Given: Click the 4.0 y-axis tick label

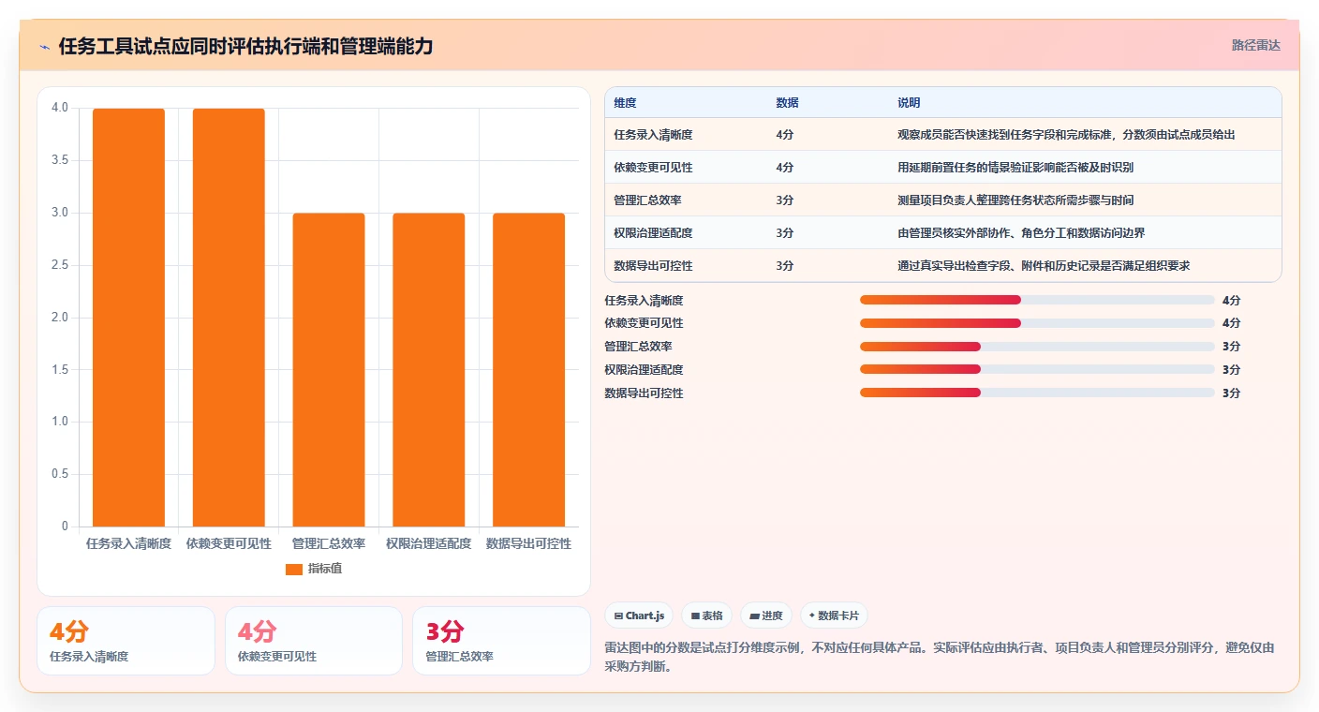Looking at the screenshot, I should (x=60, y=108).
